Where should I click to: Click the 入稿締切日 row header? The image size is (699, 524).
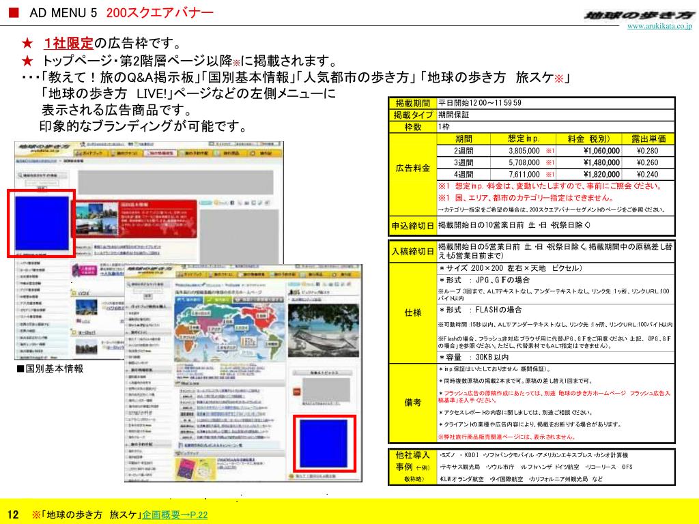(x=413, y=251)
